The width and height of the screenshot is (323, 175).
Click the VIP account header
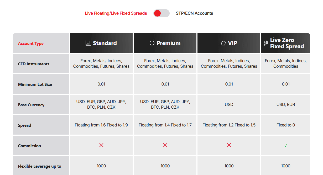point(229,43)
